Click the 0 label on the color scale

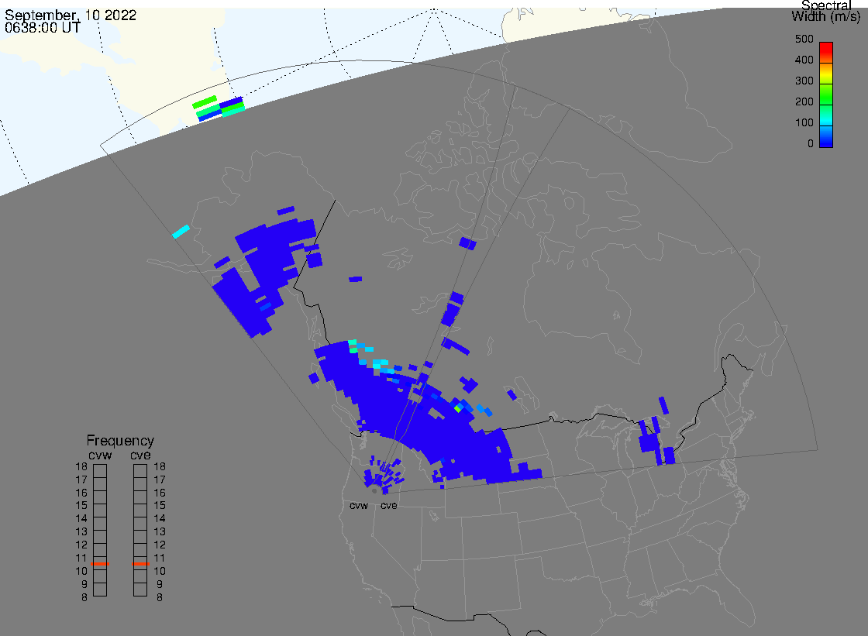[811, 144]
